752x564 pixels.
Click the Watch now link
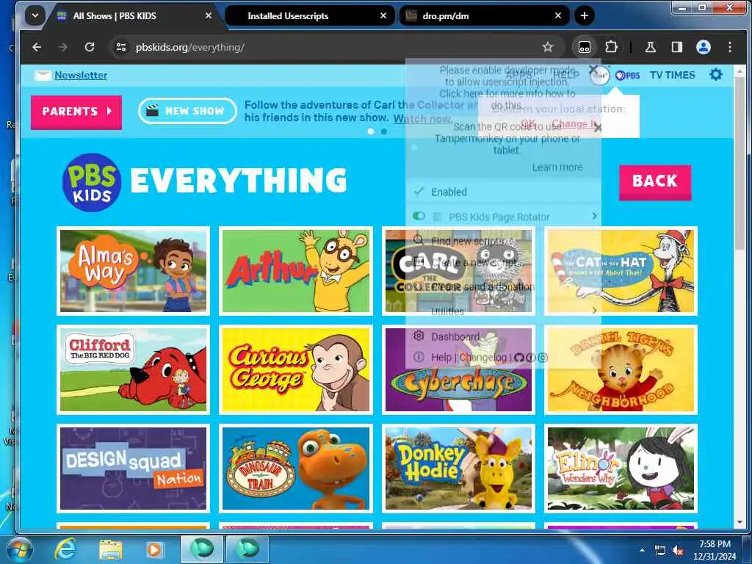(422, 118)
